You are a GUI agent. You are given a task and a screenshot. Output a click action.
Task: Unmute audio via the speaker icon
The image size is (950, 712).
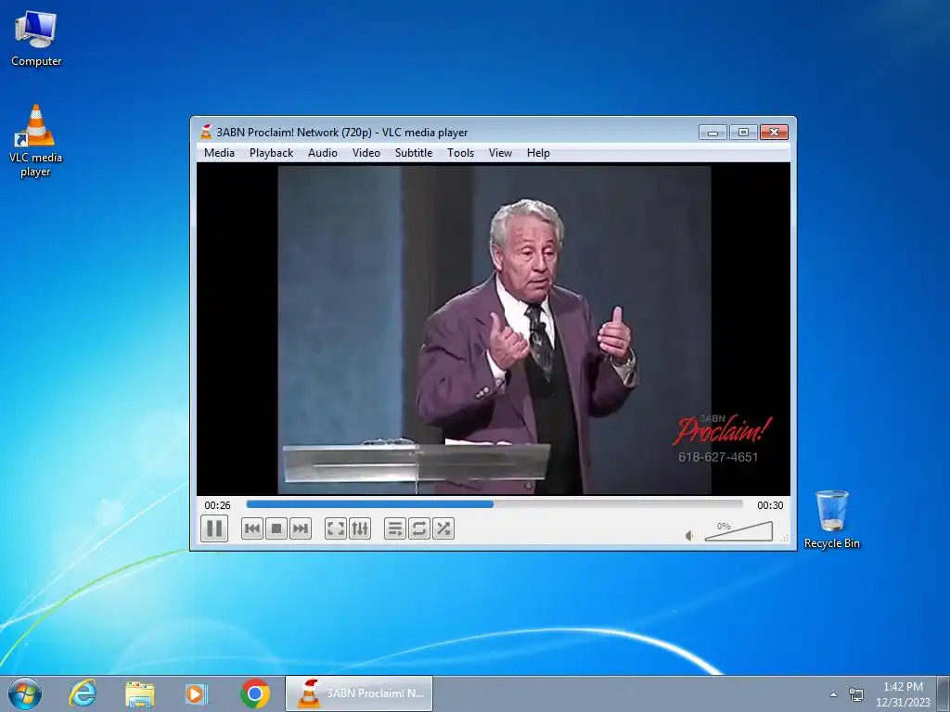click(x=689, y=535)
